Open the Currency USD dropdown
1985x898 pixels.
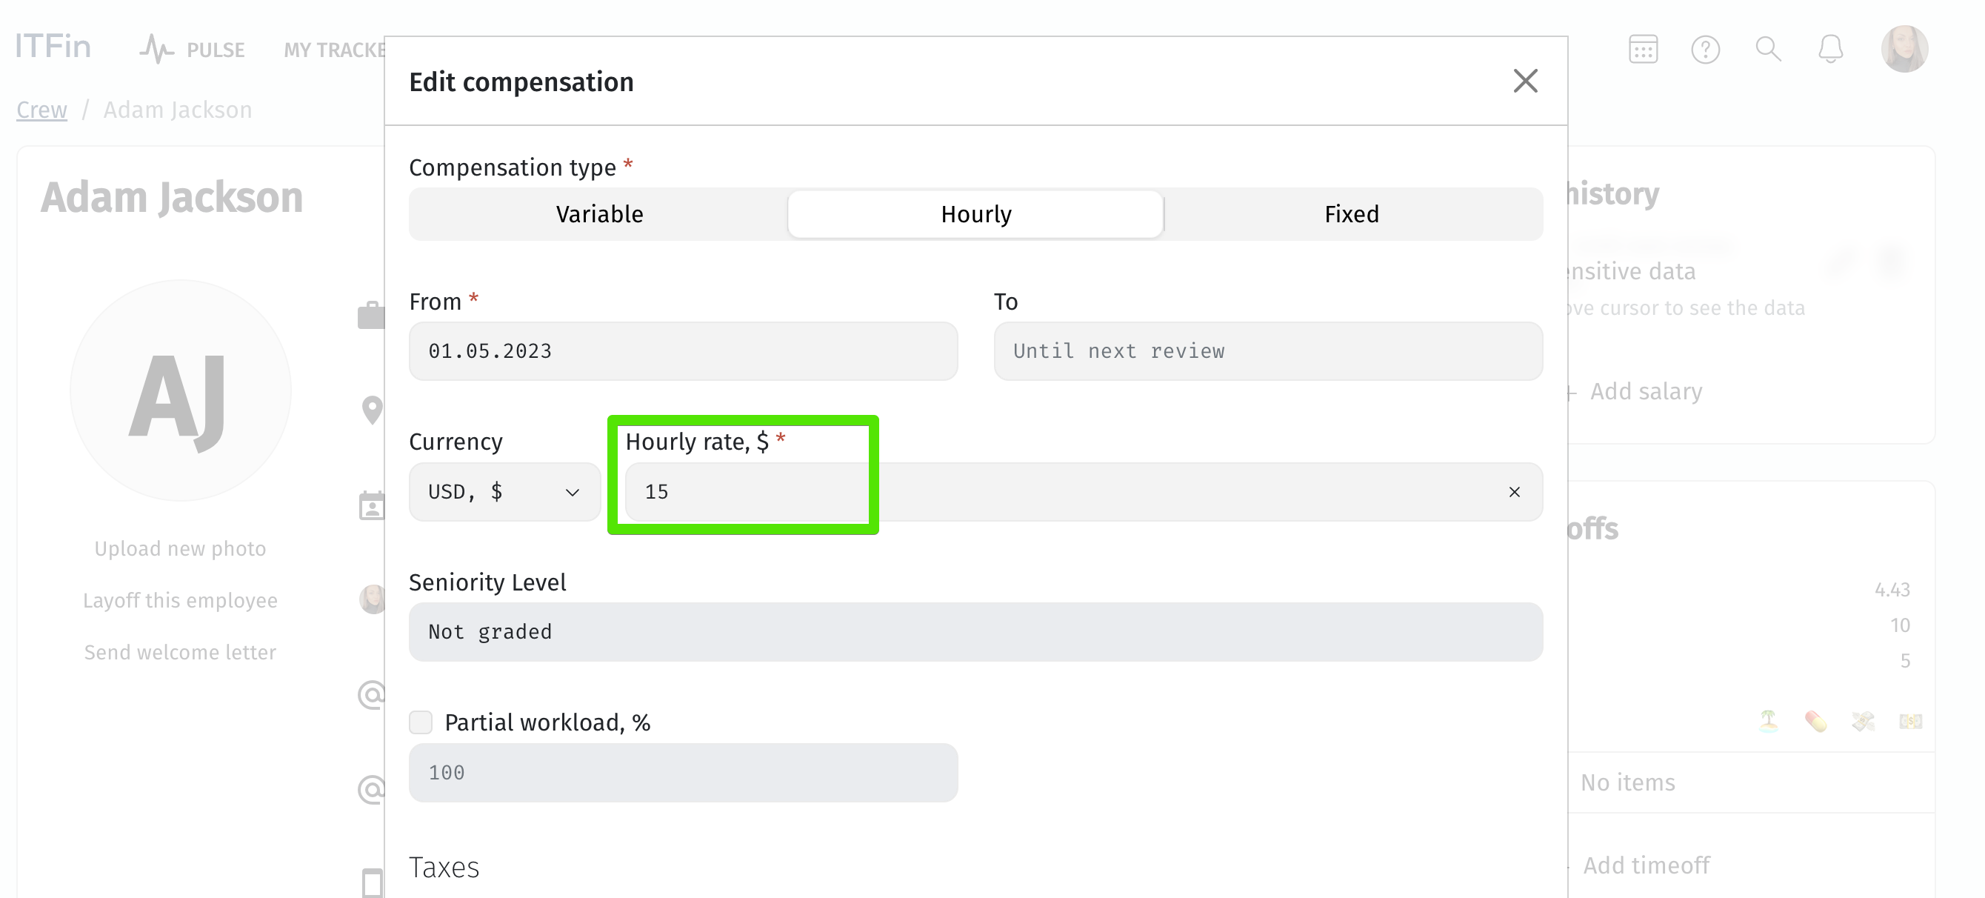click(504, 492)
